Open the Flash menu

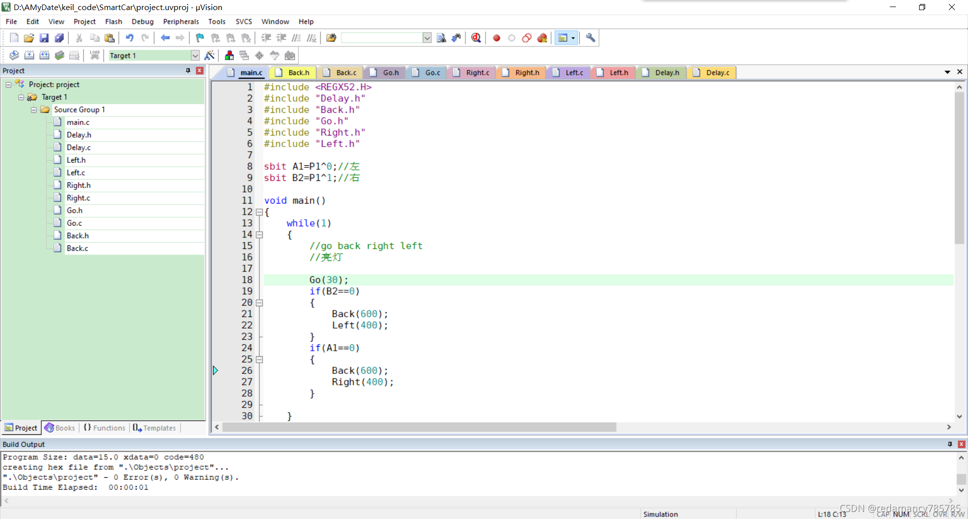[113, 22]
